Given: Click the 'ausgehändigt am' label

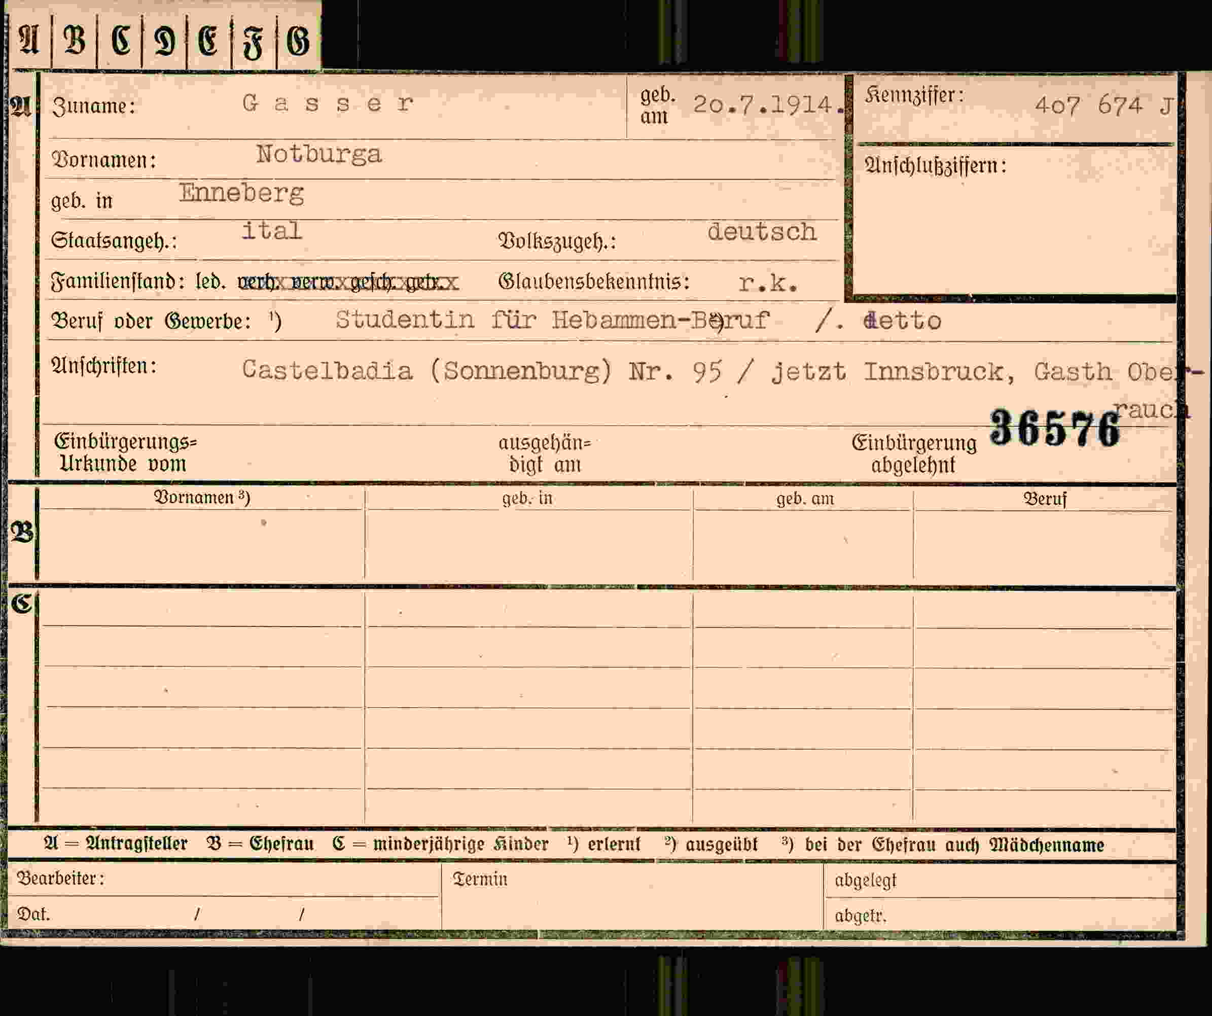Looking at the screenshot, I should coord(544,454).
